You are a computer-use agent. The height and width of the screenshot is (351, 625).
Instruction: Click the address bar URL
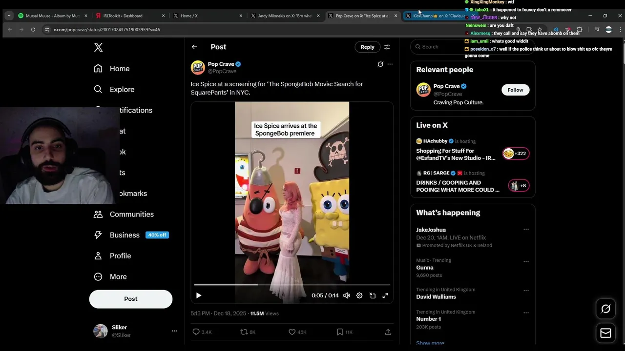(x=107, y=30)
